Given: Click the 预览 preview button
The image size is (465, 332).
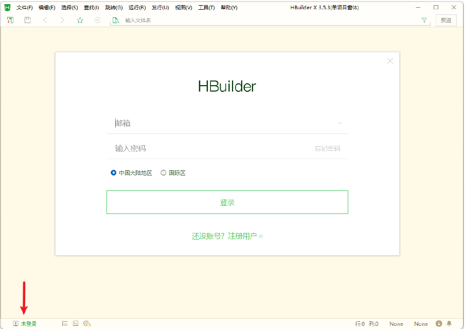Looking at the screenshot, I should pyautogui.click(x=446, y=20).
